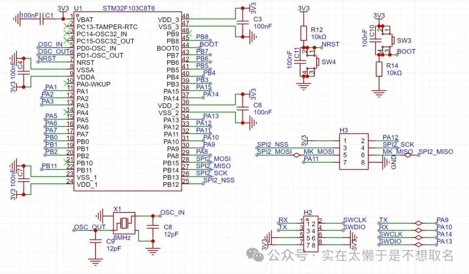
Task: Click the C8 capacitor symbol
Action: click(152, 226)
